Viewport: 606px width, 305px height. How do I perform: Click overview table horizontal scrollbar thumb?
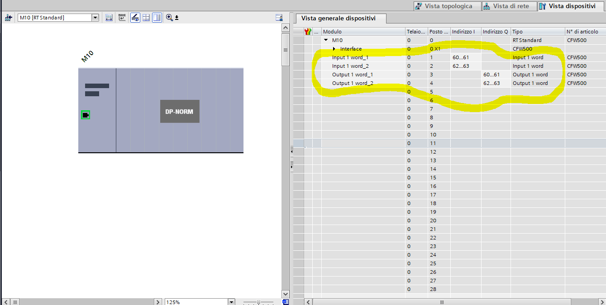(x=441, y=301)
